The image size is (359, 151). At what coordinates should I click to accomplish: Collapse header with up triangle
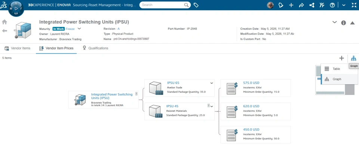[352, 23]
